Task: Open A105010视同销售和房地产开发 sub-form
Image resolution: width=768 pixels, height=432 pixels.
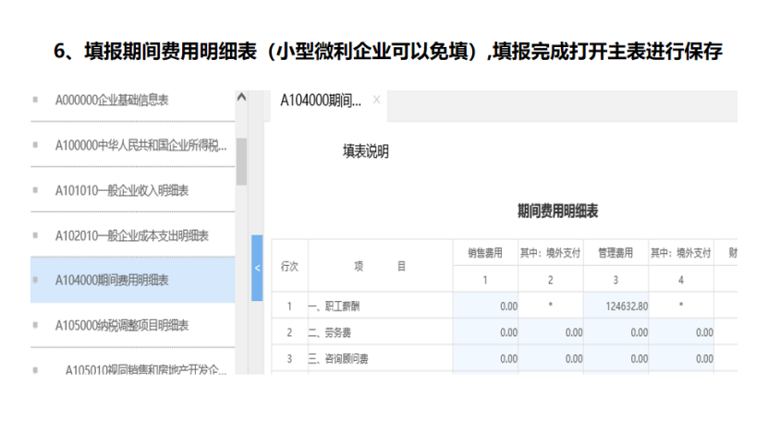Action: click(145, 369)
